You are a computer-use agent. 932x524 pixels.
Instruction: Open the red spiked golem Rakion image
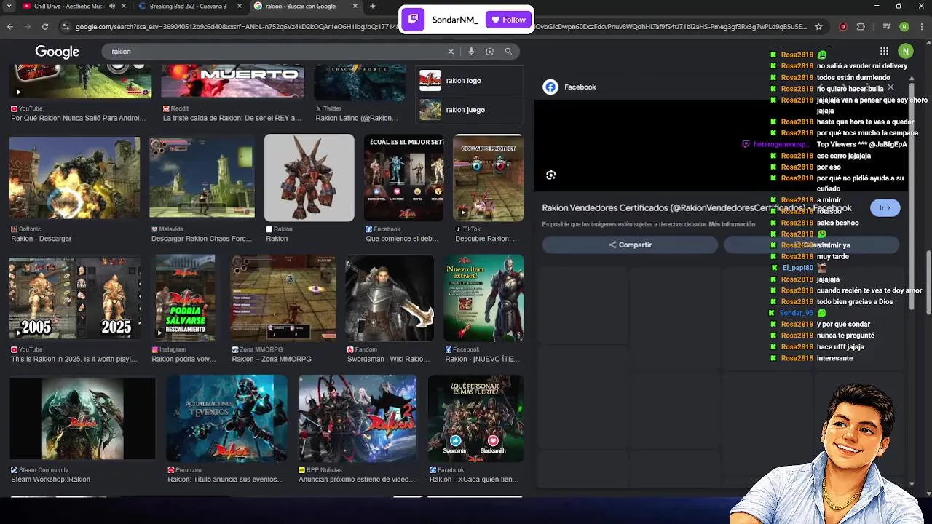[309, 178]
